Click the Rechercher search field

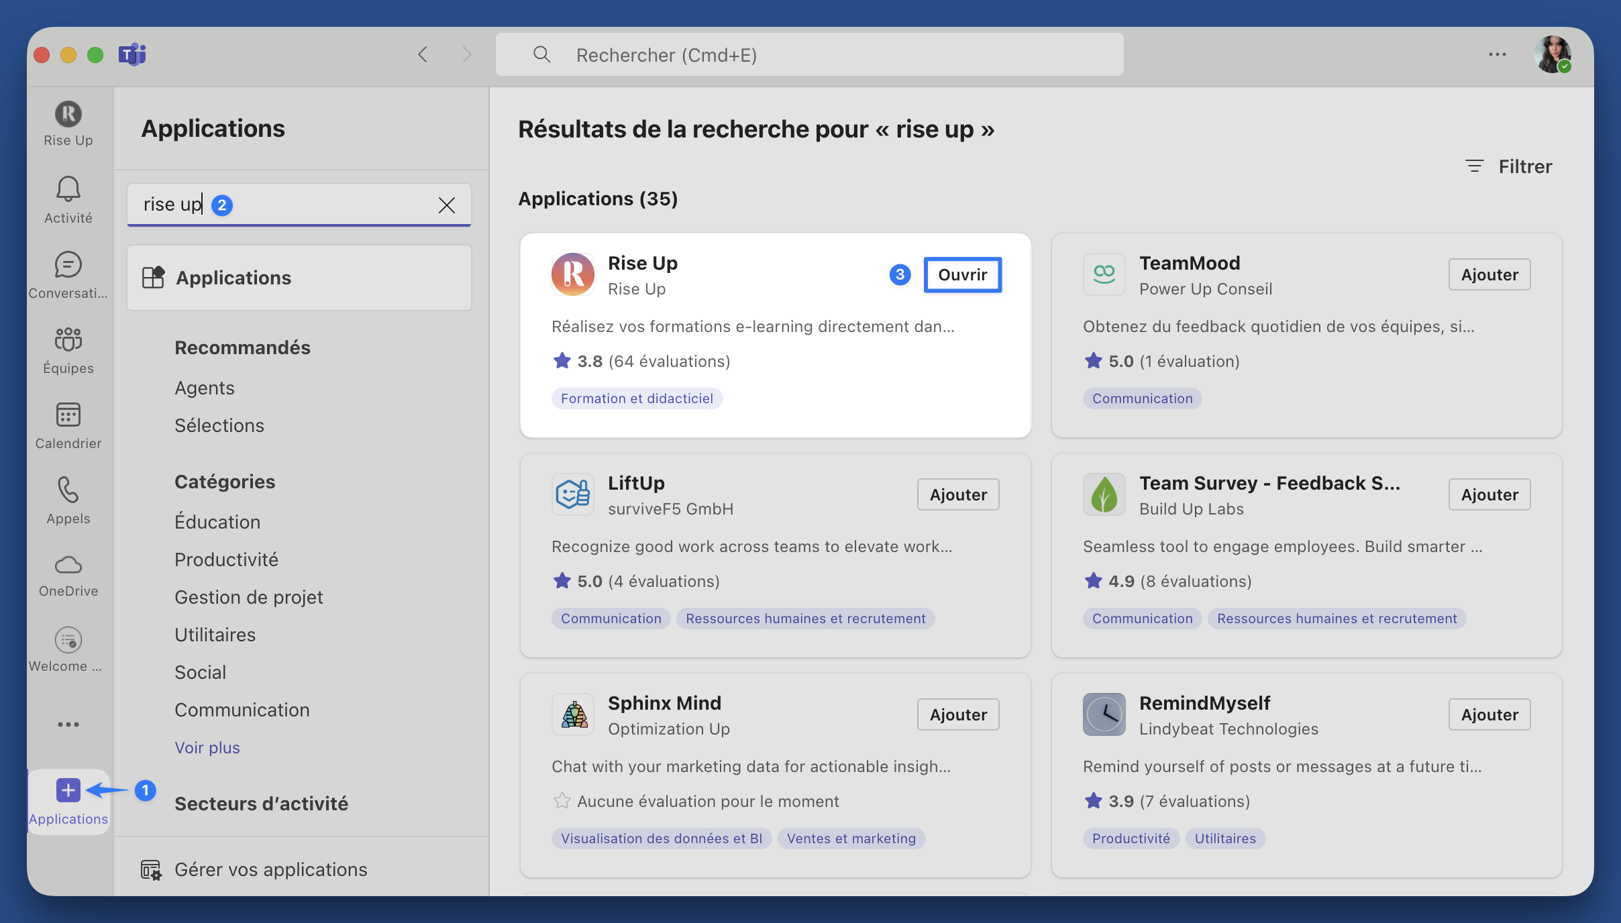click(x=808, y=55)
